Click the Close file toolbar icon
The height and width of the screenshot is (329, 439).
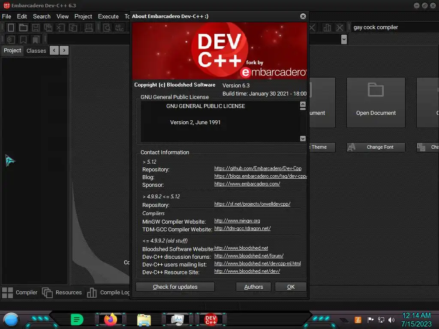pos(60,28)
